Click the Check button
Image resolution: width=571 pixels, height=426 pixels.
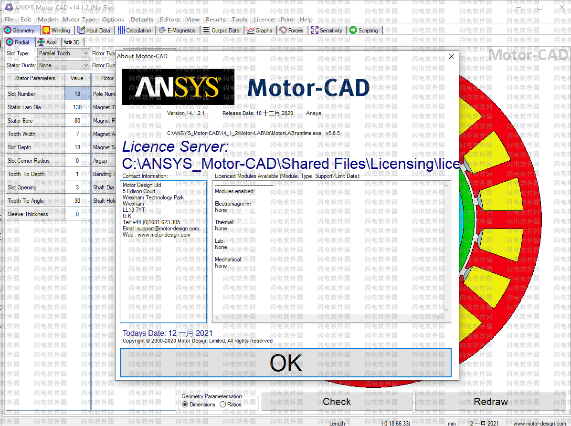coord(337,402)
